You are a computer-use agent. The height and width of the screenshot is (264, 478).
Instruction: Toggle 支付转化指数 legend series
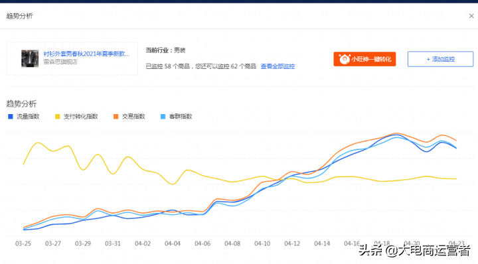[x=76, y=116]
